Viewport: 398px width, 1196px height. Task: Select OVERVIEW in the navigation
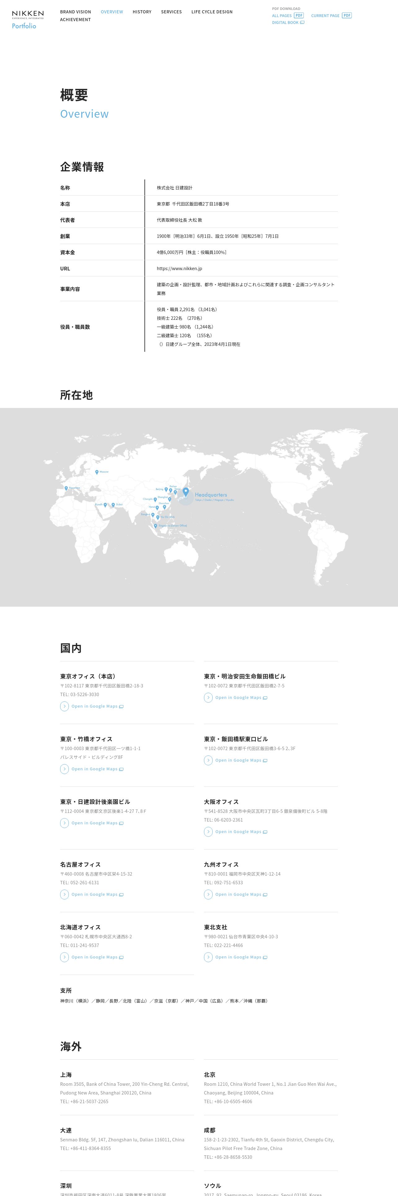112,11
